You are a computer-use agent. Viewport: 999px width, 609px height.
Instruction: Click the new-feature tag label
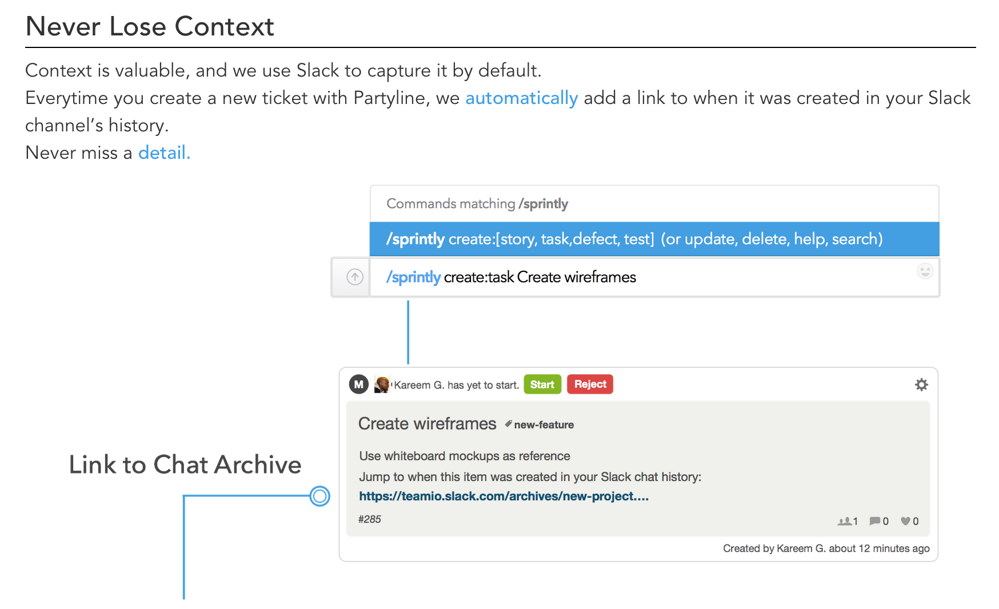tap(544, 425)
